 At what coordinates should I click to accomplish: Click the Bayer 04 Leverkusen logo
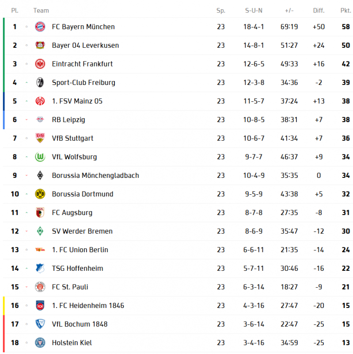coord(40,45)
